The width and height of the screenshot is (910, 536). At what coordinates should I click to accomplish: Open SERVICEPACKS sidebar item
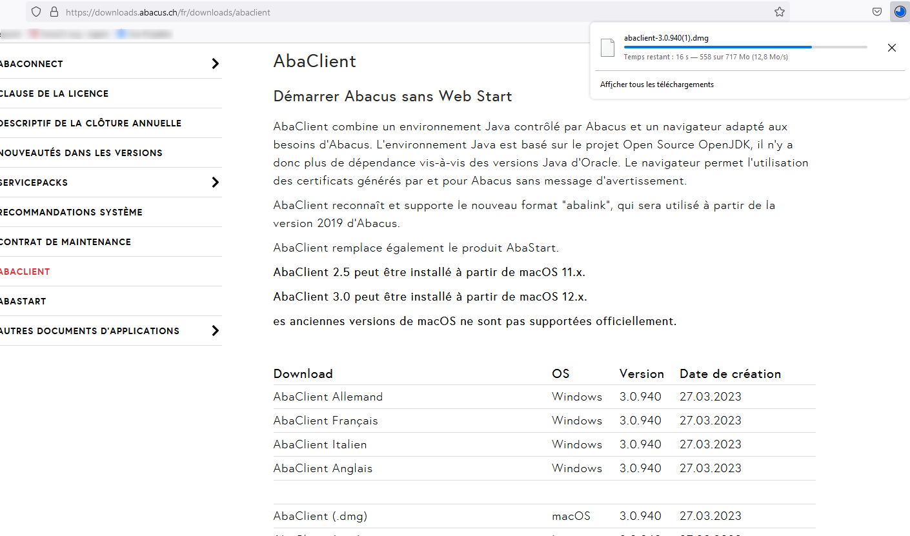tap(34, 183)
